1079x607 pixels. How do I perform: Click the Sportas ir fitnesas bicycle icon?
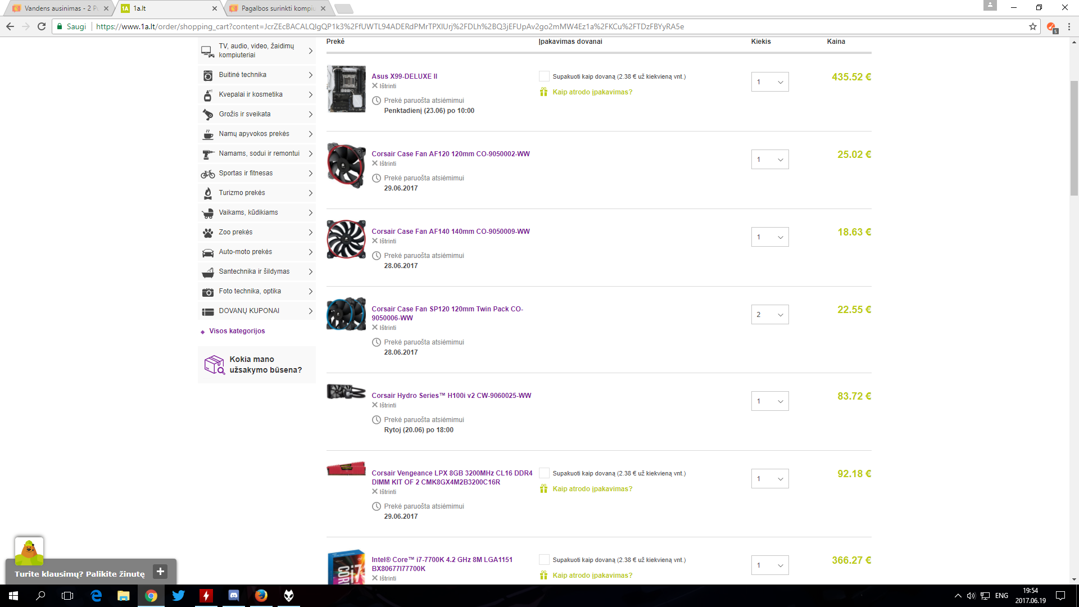point(208,174)
